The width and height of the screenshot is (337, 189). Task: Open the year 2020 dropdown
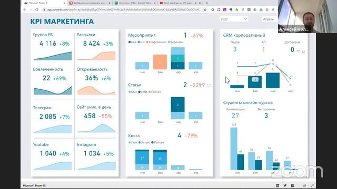(x=234, y=19)
